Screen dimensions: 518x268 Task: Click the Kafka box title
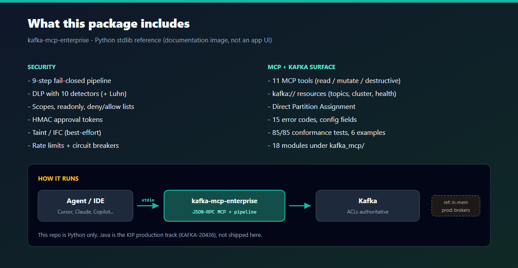pyautogui.click(x=368, y=201)
